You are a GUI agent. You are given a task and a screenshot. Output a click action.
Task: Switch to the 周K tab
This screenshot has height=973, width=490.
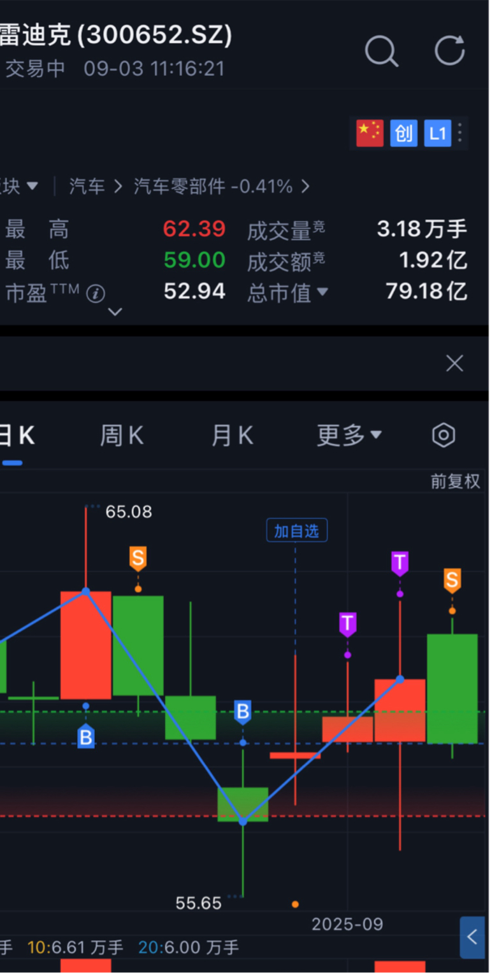pos(122,436)
